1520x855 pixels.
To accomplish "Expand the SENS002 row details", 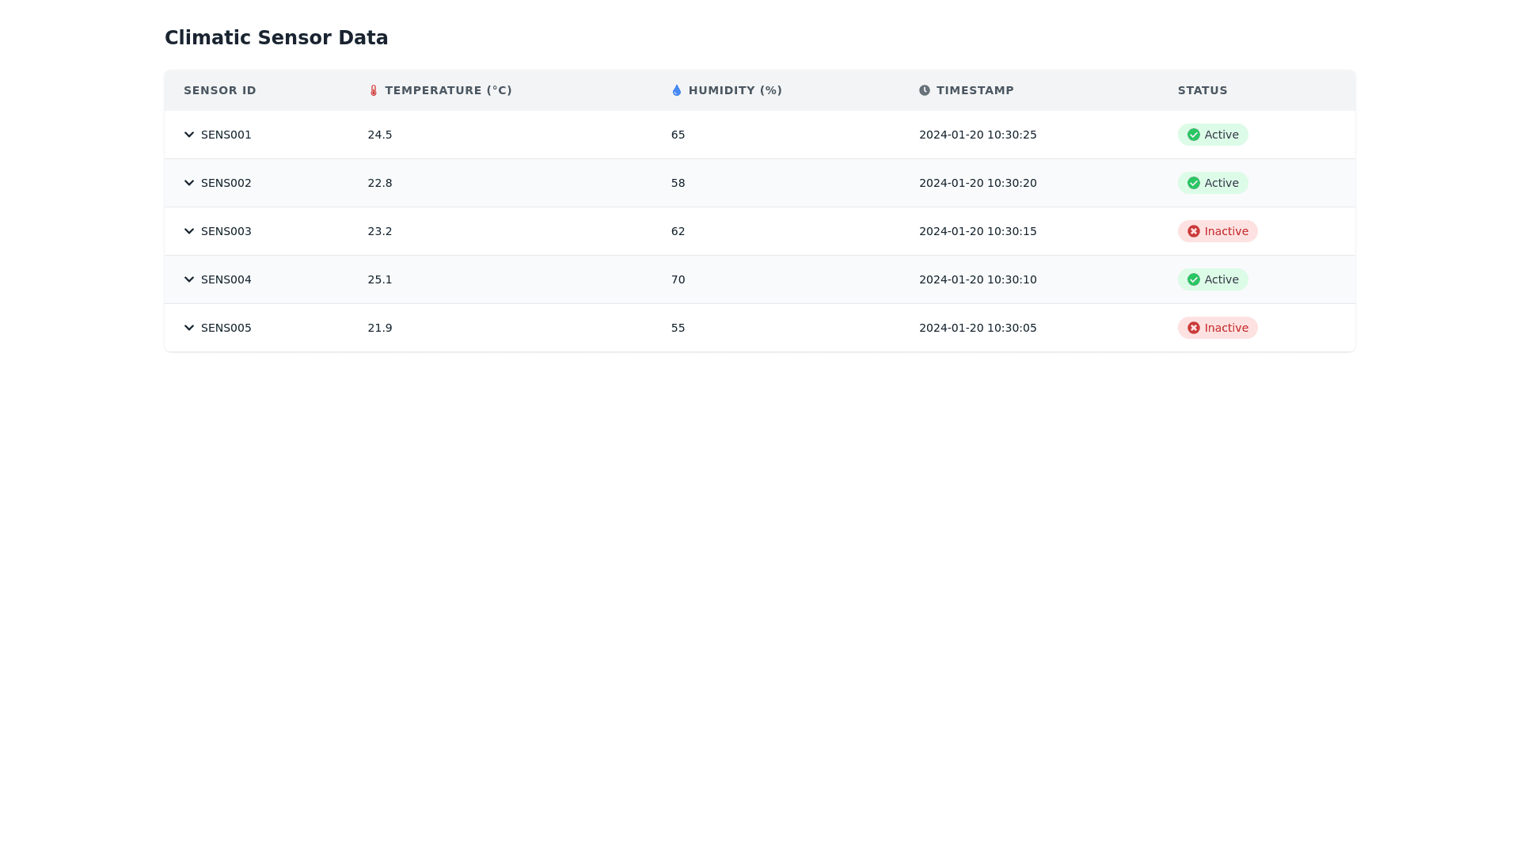I will pos(189,183).
